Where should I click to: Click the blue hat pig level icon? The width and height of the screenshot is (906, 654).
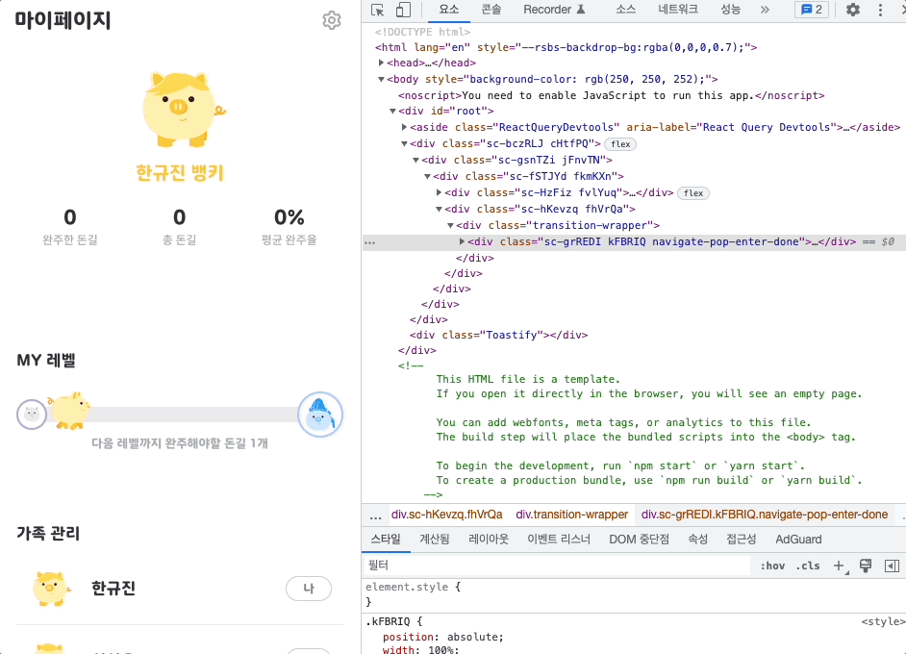[x=320, y=415]
